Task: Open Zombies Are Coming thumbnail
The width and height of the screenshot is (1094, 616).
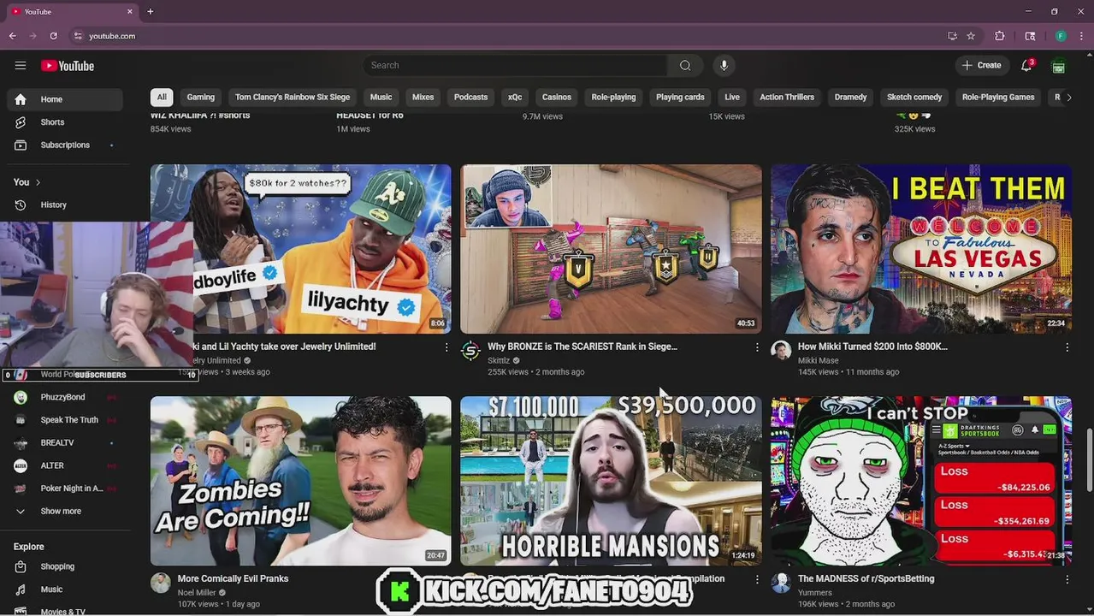Action: 301,481
